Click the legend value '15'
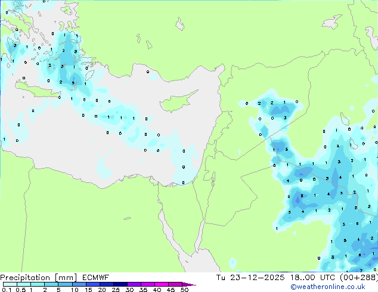 (88, 290)
